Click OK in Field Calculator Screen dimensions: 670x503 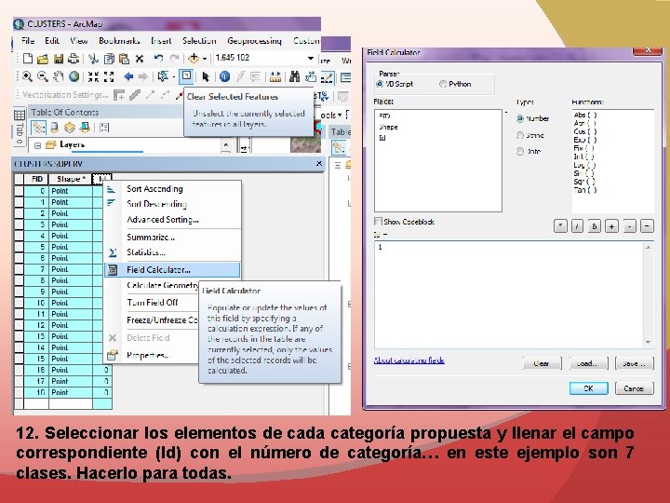(588, 388)
